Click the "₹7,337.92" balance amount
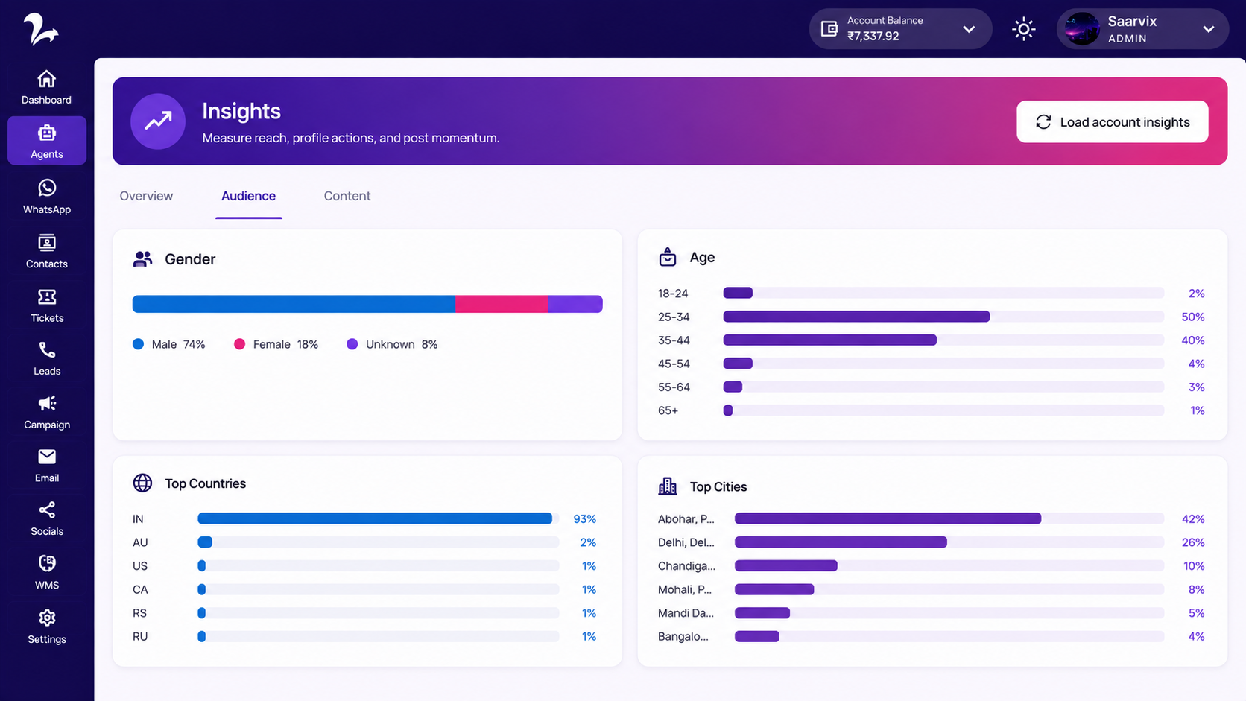The image size is (1246, 701). 873,36
